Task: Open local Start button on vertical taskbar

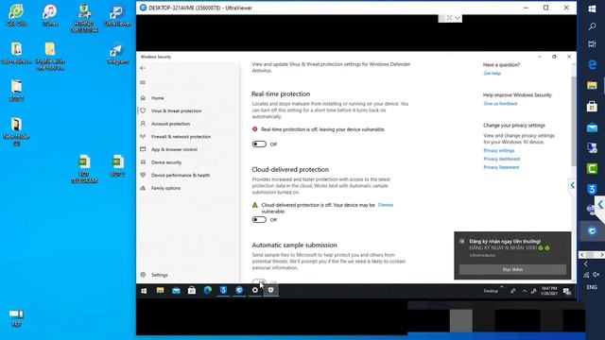Action: tap(592, 8)
